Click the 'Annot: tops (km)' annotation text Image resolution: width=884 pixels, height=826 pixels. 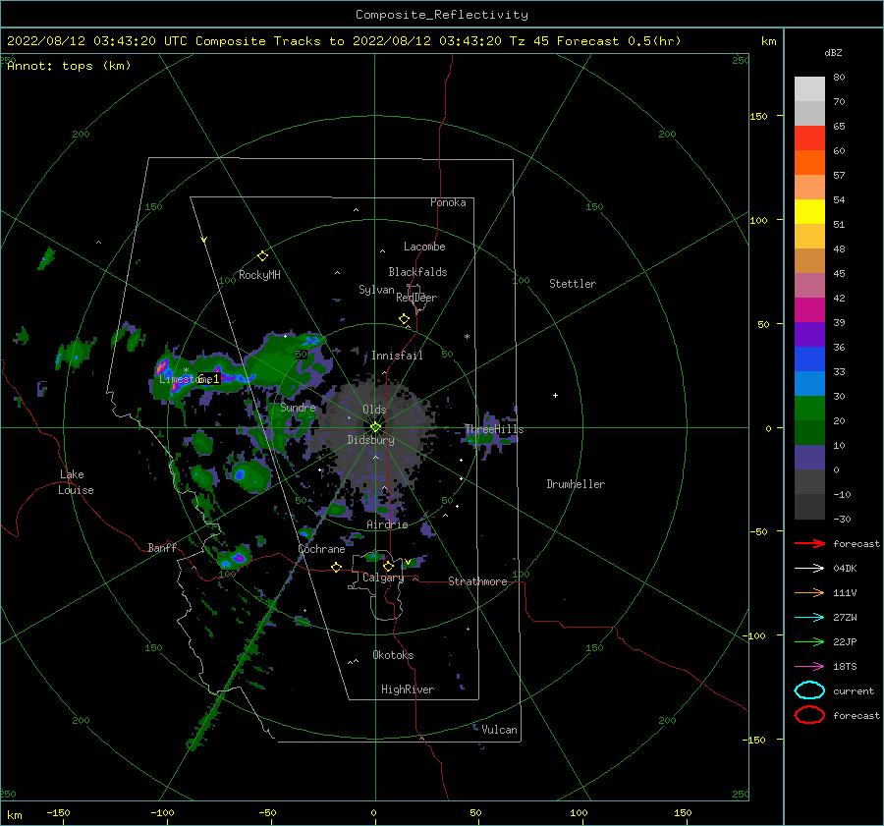[x=70, y=66]
